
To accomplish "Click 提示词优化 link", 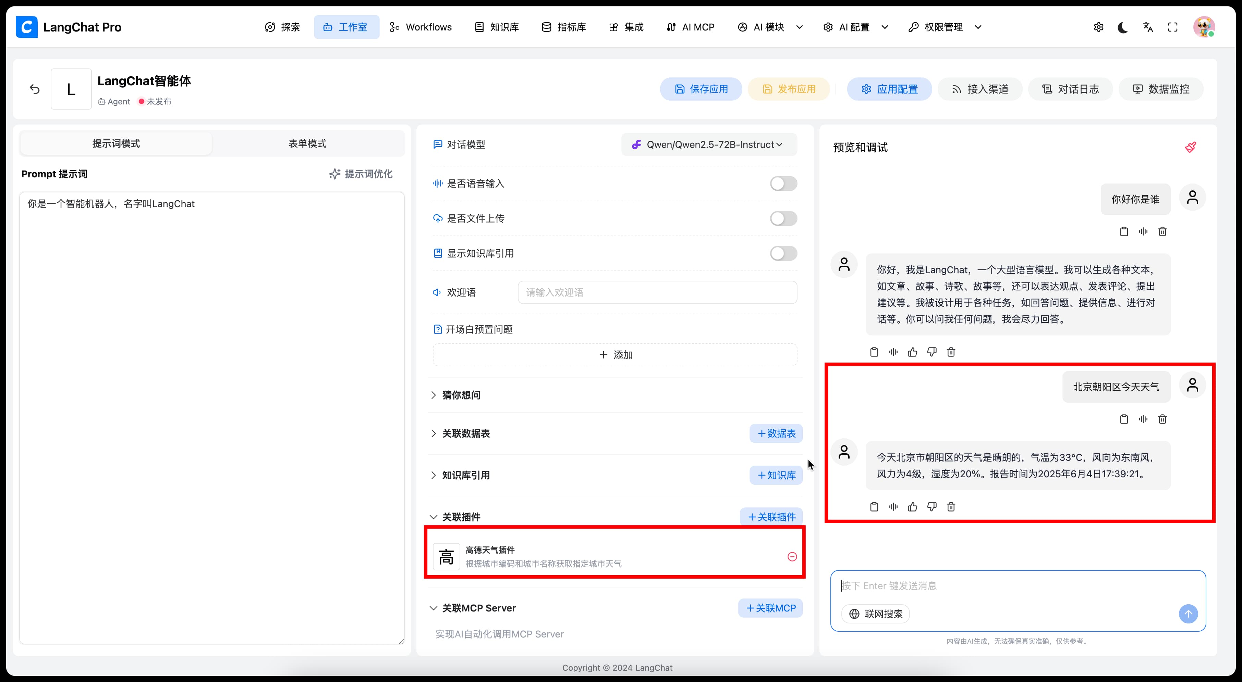I will pyautogui.click(x=361, y=174).
